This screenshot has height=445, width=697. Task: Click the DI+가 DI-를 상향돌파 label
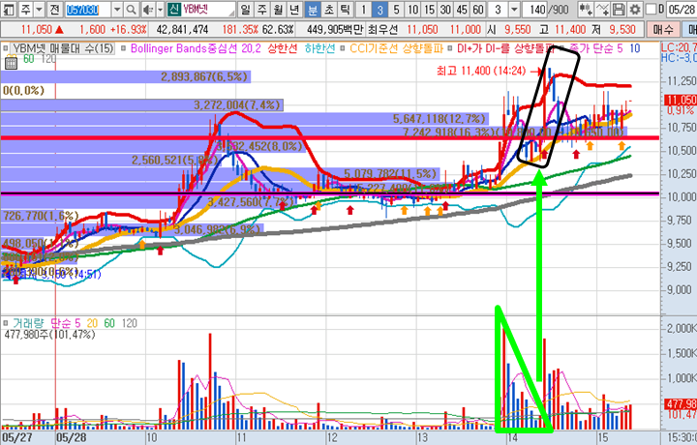pos(506,48)
